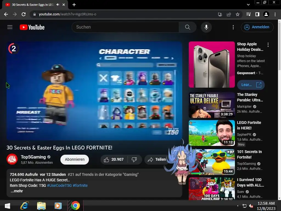
Task: Go to the YouTube home logo
Action: pos(32,27)
